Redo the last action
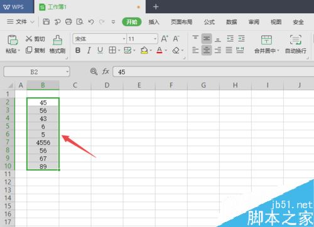The height and width of the screenshot is (227, 314). tap(102, 22)
